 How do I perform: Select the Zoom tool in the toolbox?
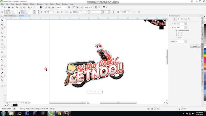coord(2,28)
